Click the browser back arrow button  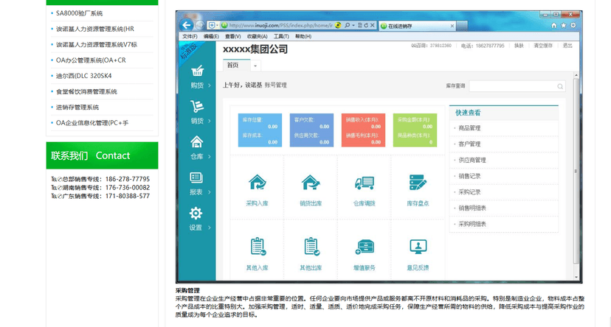[187, 25]
